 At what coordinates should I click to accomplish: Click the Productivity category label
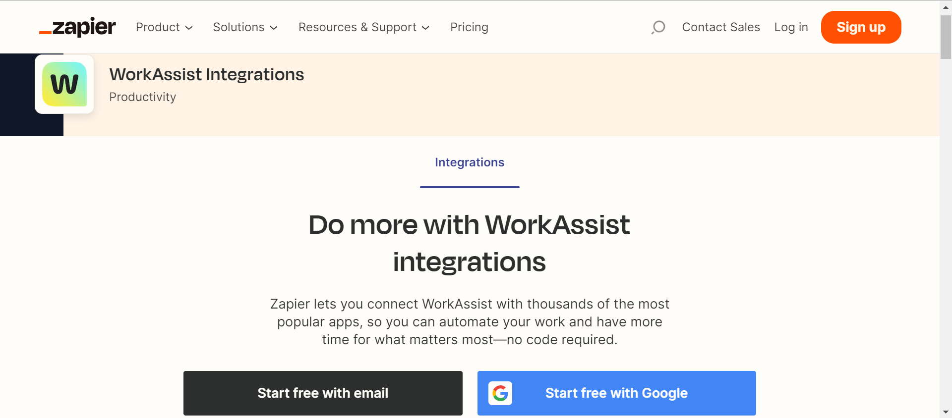pos(143,97)
